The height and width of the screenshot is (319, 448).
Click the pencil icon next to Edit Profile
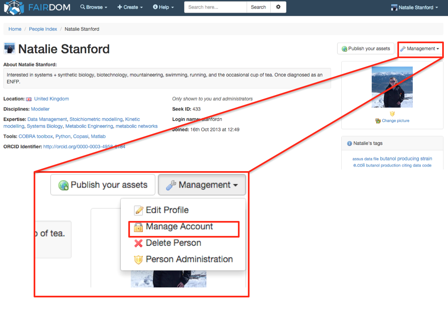[x=139, y=210]
